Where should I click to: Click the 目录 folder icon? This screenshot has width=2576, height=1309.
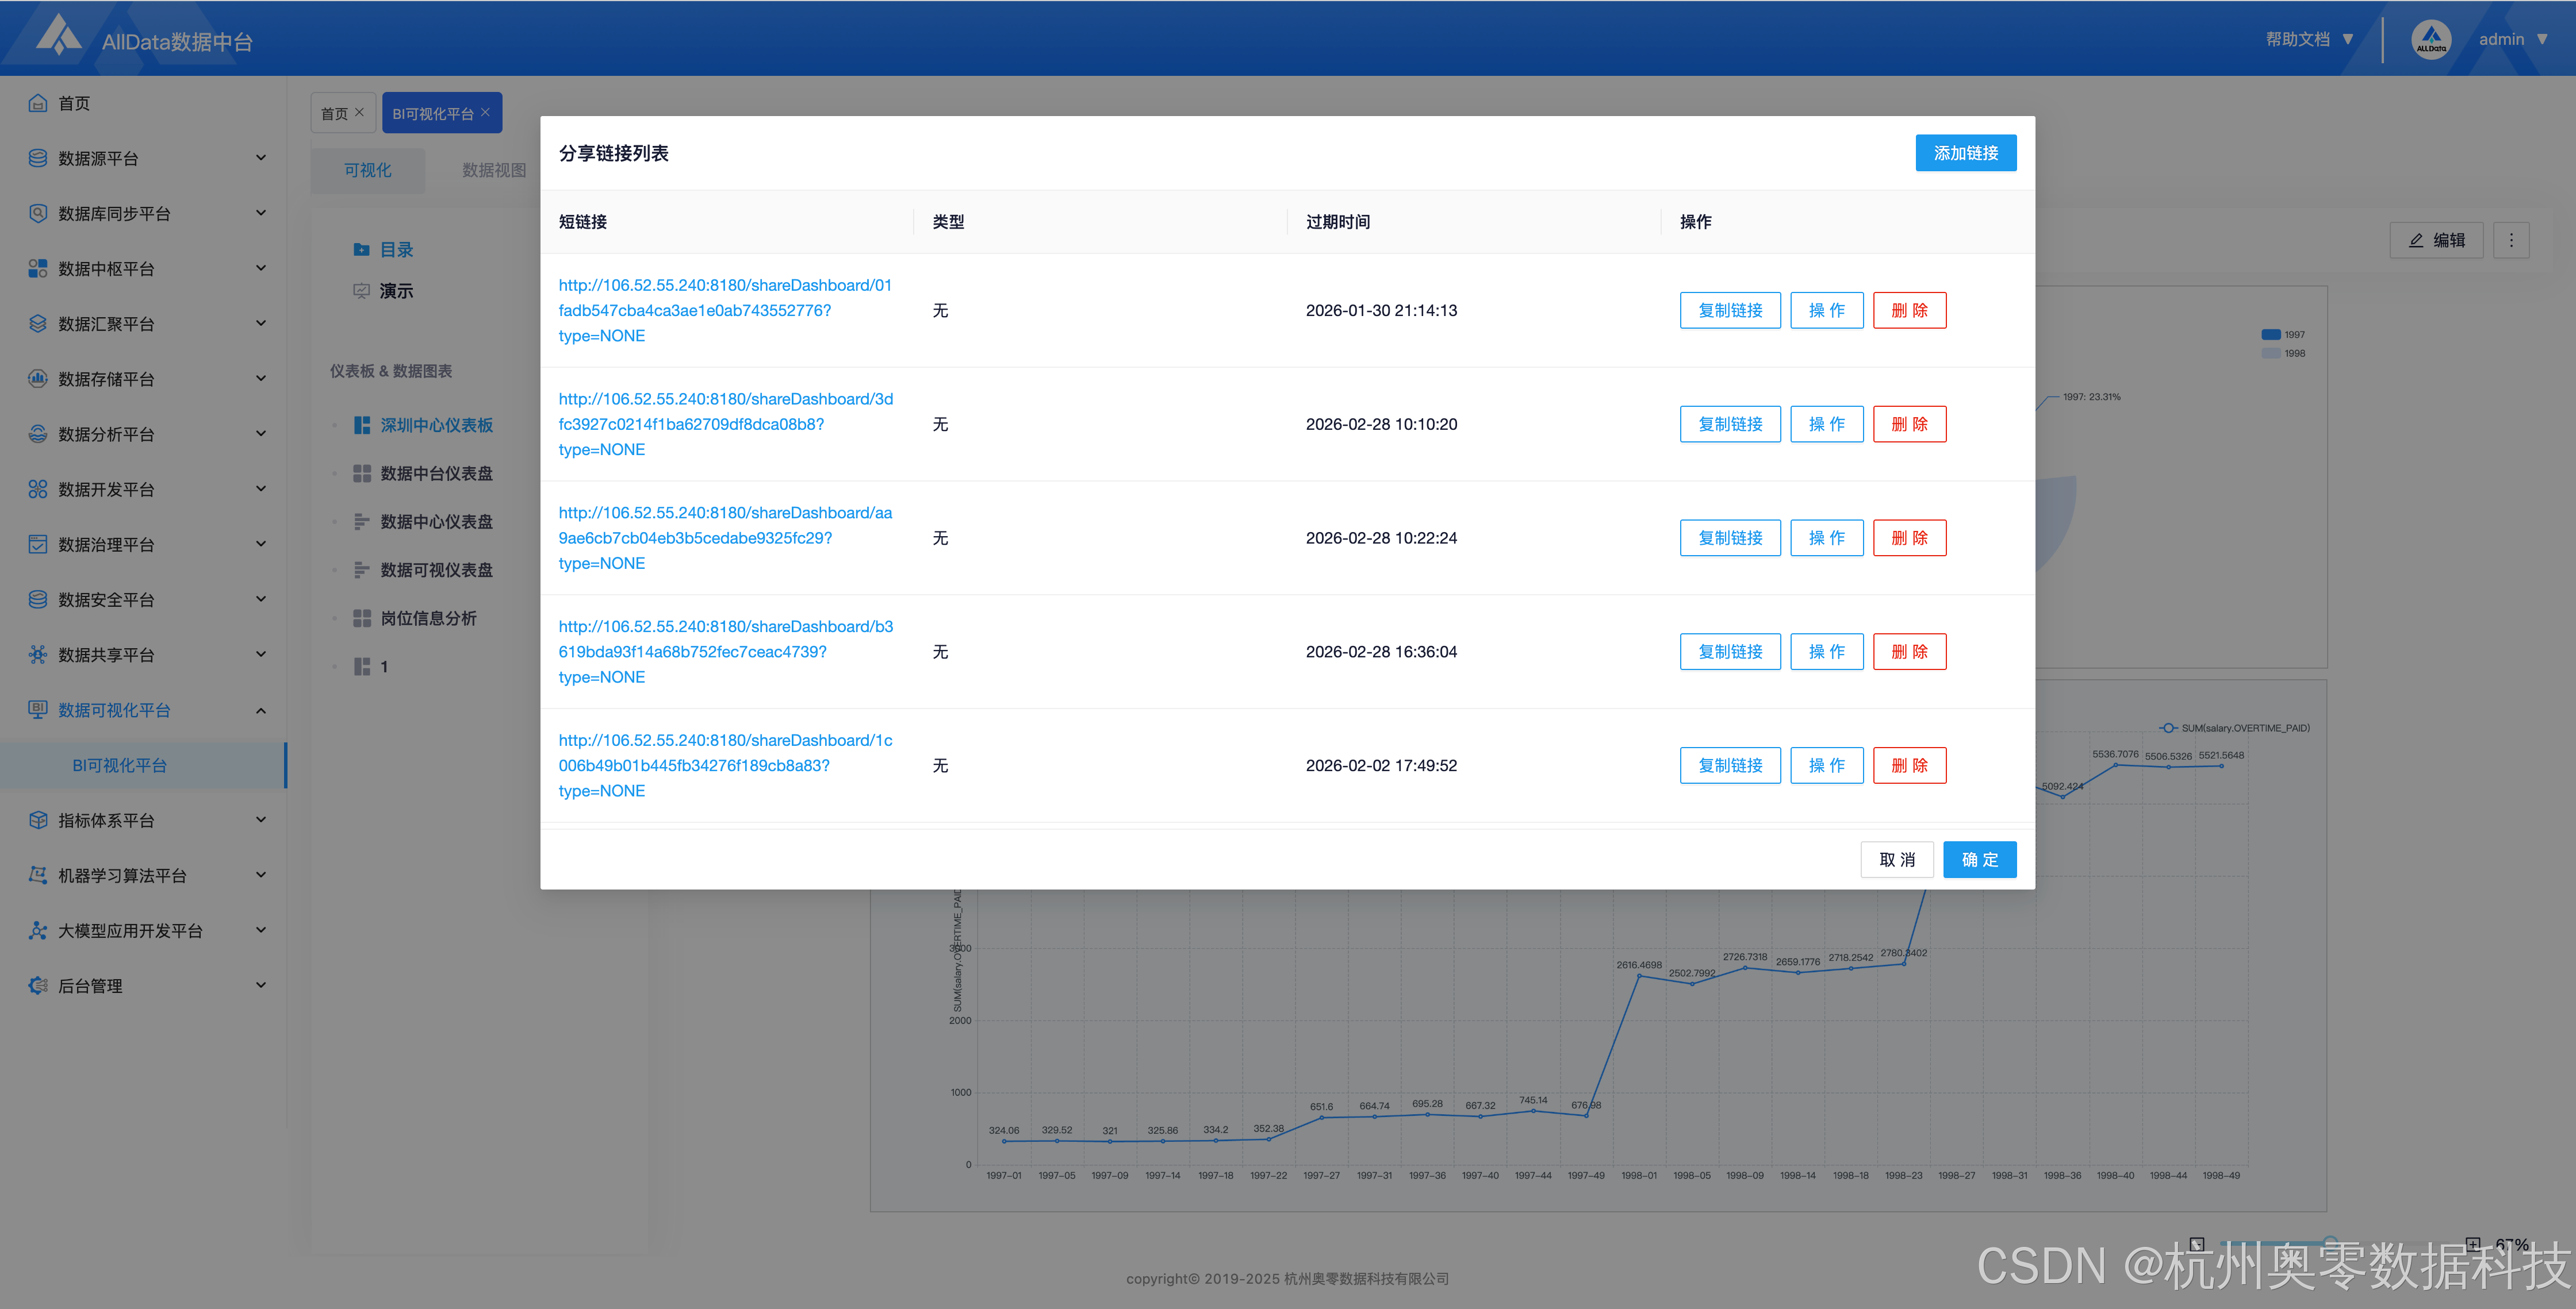click(x=361, y=250)
